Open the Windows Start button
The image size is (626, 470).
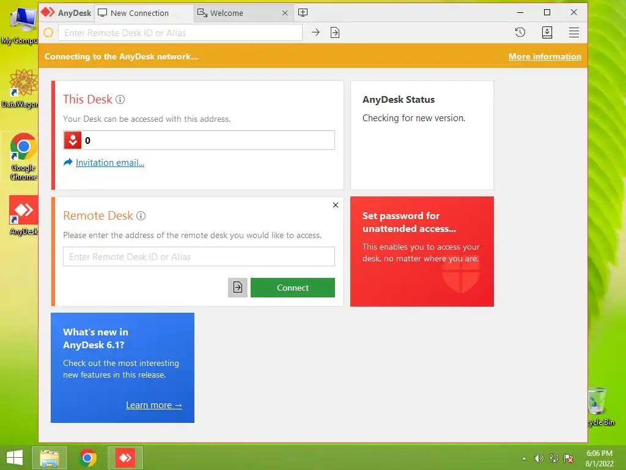[x=15, y=458]
